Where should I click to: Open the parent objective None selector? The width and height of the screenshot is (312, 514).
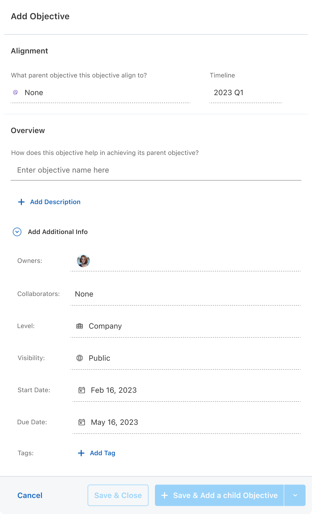100,93
